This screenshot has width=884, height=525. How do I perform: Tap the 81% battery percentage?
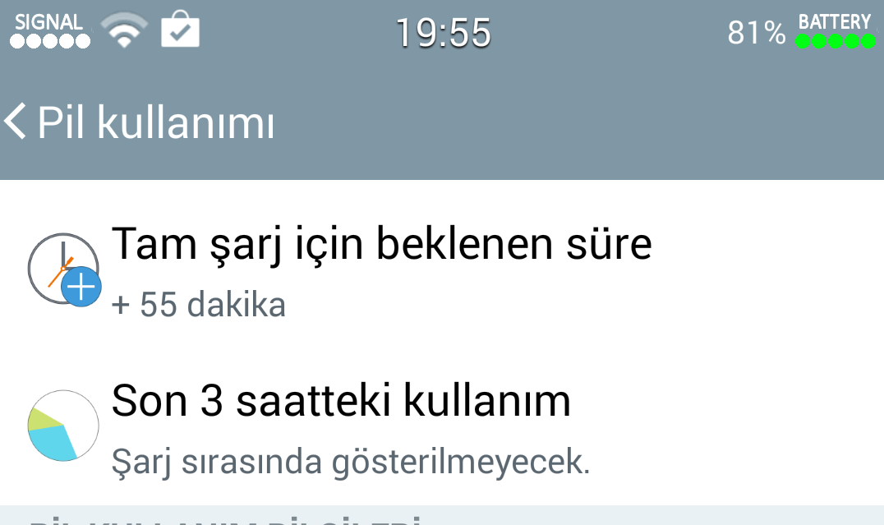pyautogui.click(x=756, y=33)
